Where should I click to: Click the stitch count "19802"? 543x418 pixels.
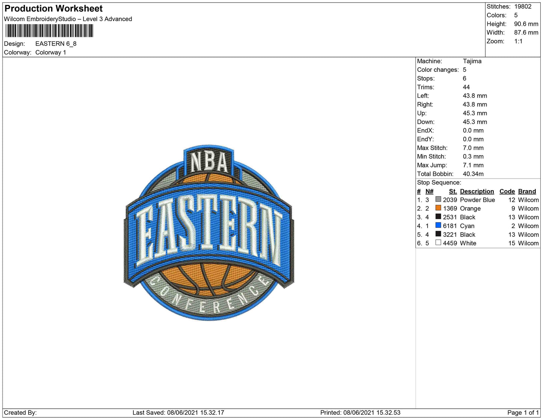[x=523, y=6]
